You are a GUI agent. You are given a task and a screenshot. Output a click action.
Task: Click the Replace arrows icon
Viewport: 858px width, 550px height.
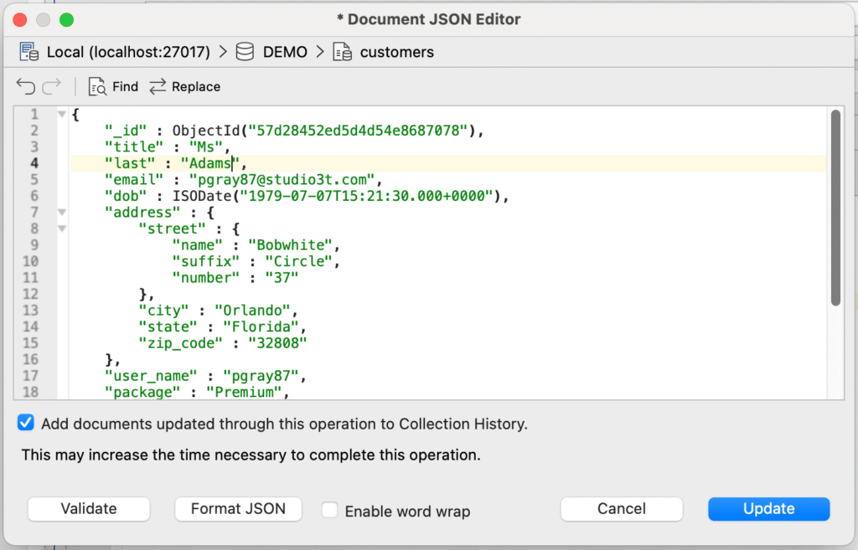(x=158, y=87)
